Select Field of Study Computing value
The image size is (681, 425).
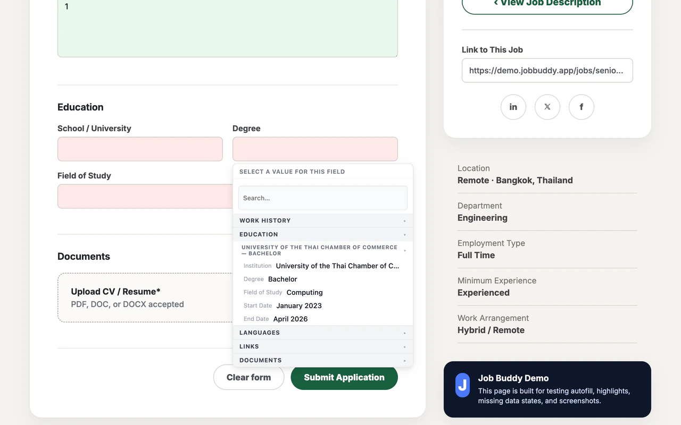point(323,292)
